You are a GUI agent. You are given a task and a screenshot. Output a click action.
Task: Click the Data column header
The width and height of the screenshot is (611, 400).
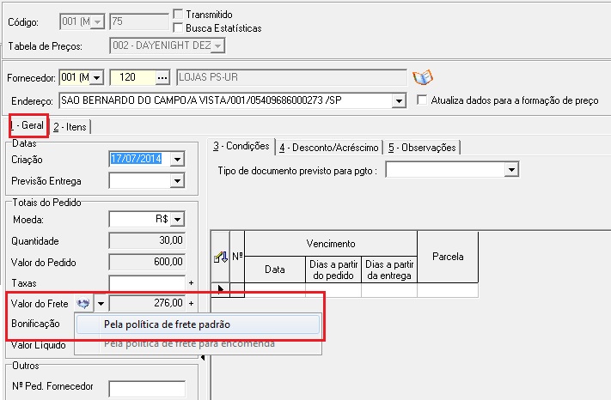pyautogui.click(x=275, y=270)
